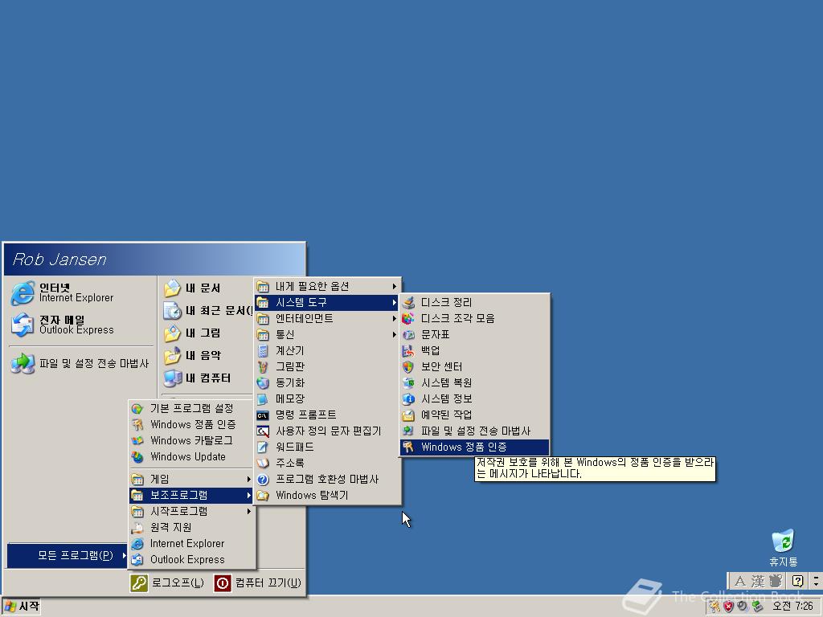Viewport: 823px width, 617px height.
Task: Click Windows 정품 인증 in programs list
Action: tap(192, 424)
